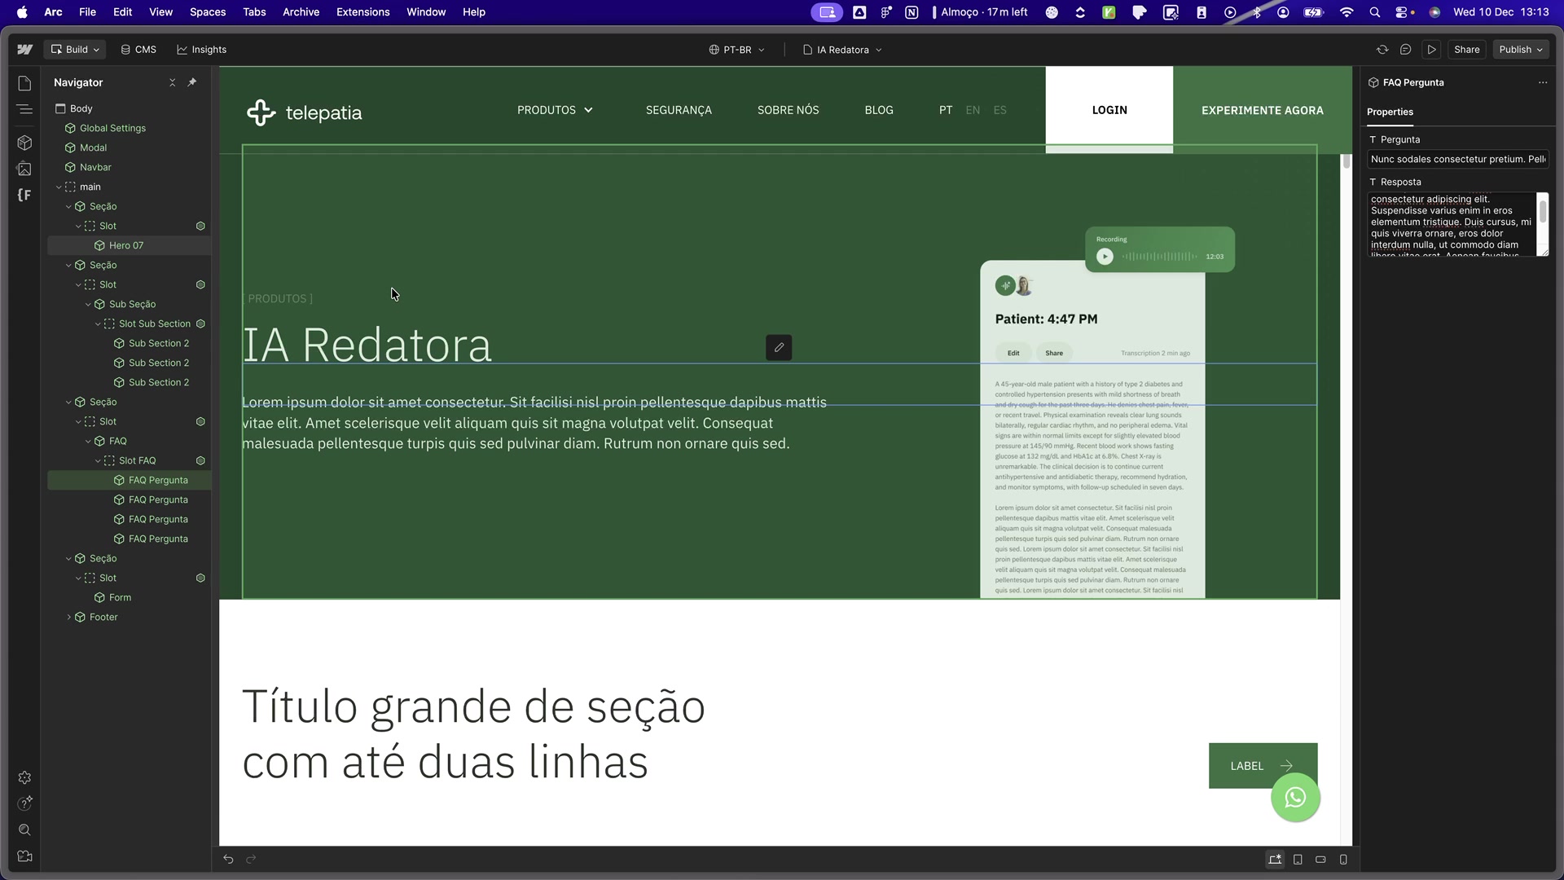The height and width of the screenshot is (880, 1564).
Task: Open the Spaces menu
Action: coord(208,12)
